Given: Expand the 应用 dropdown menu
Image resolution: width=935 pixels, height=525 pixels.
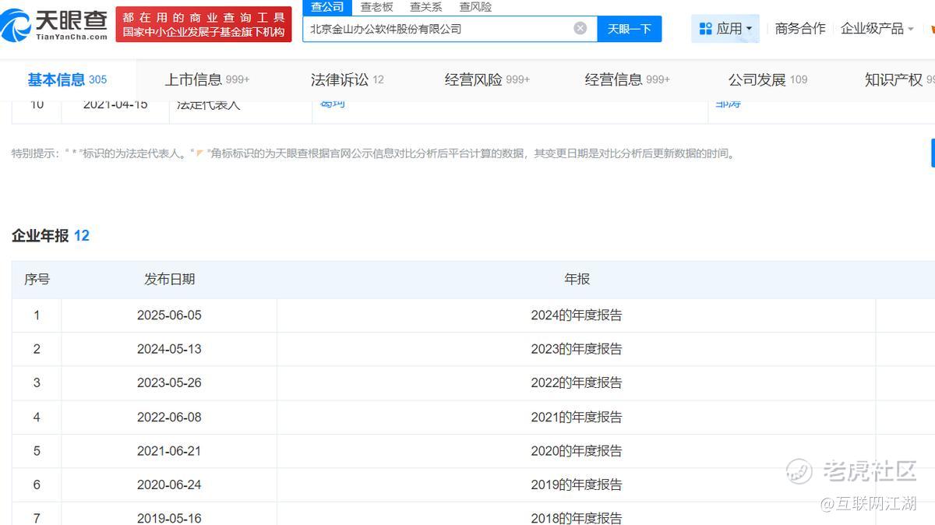Looking at the screenshot, I should (725, 29).
